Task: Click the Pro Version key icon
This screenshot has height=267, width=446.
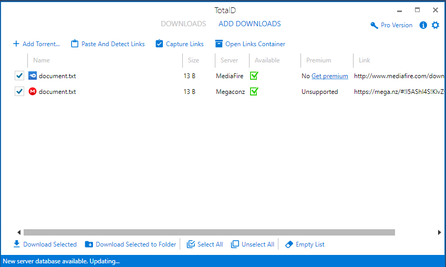Action: 374,25
